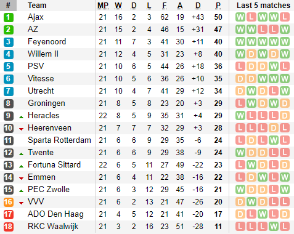Sort by the P points column header
Screen dimensions: 294x234
pos(218,6)
